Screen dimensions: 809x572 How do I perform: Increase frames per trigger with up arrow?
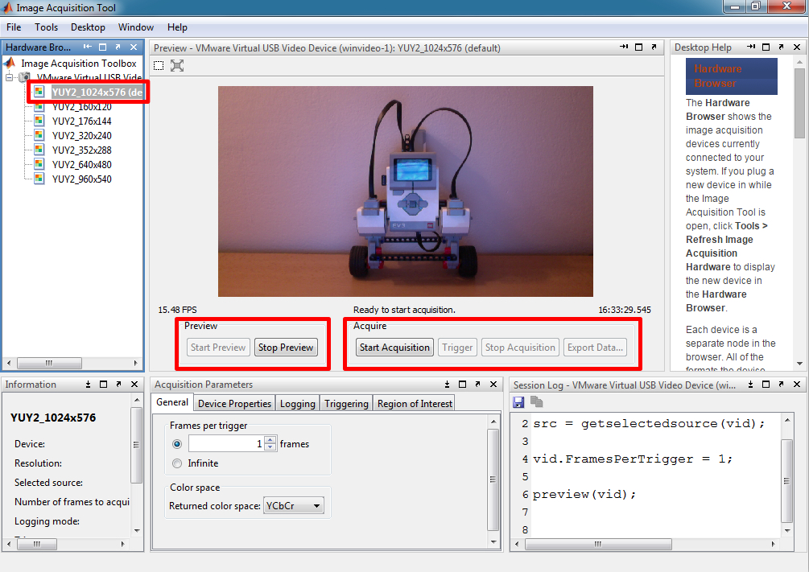(270, 440)
